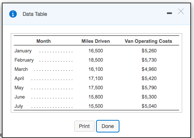
Task: Click the blue info icon
Action: tap(13, 14)
